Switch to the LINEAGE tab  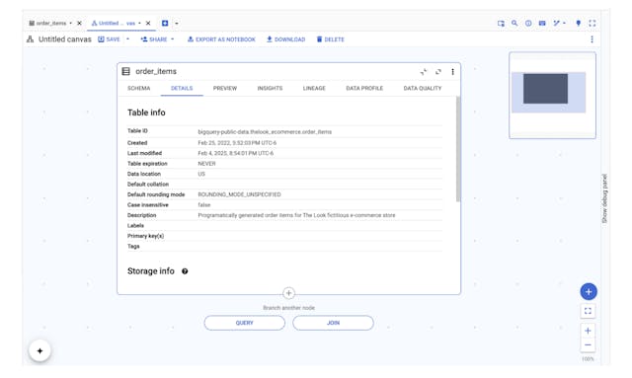314,88
